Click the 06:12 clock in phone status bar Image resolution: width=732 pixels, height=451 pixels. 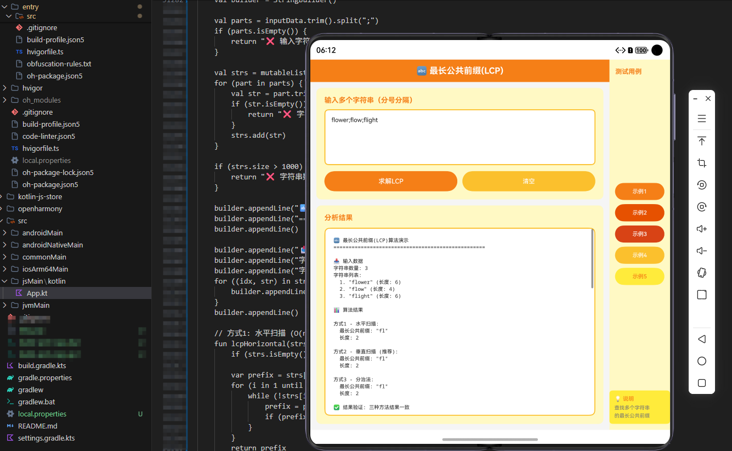[x=326, y=50]
